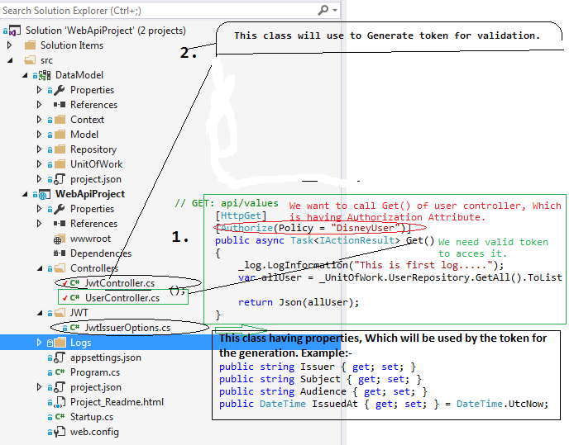Expand the Logs folder
This screenshot has width=574, height=445.
40,343
